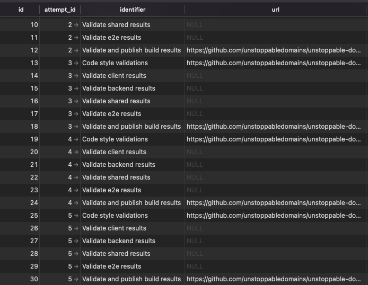Follow attempt_id arrow for row 13

pos(76,63)
